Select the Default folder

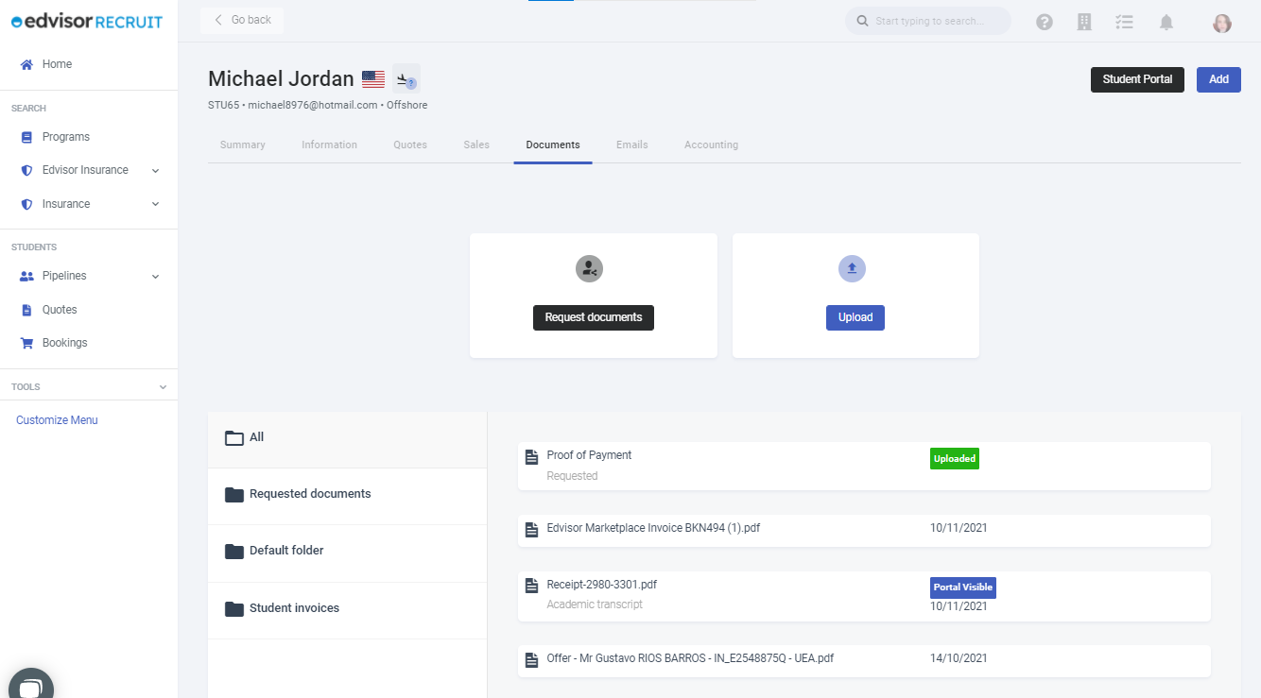pos(347,552)
